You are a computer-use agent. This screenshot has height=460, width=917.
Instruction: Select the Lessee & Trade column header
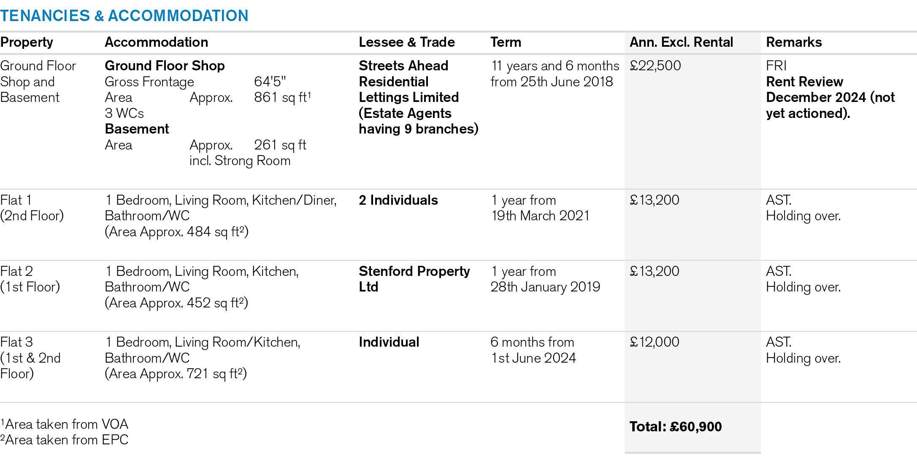tap(406, 42)
